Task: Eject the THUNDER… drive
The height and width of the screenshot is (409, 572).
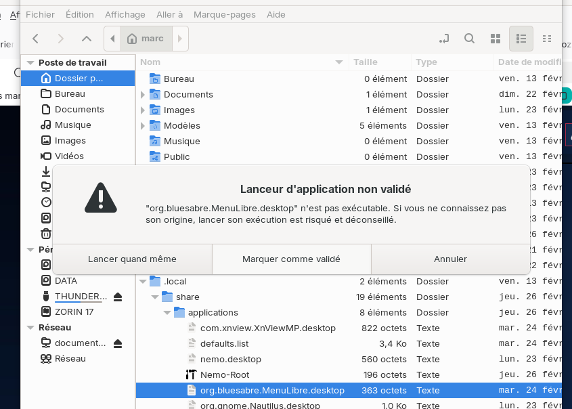Action: [118, 297]
